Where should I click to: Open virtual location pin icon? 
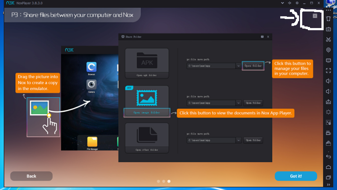click(x=328, y=50)
